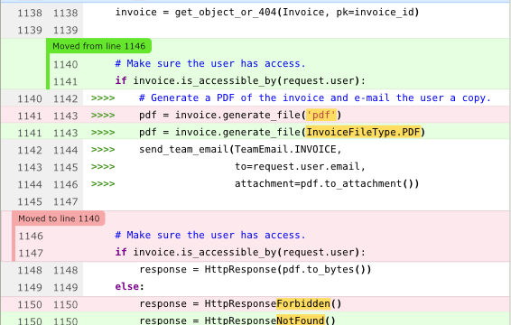Click the "else:" keyword line
This screenshot has height=325, width=511.
click(x=129, y=286)
